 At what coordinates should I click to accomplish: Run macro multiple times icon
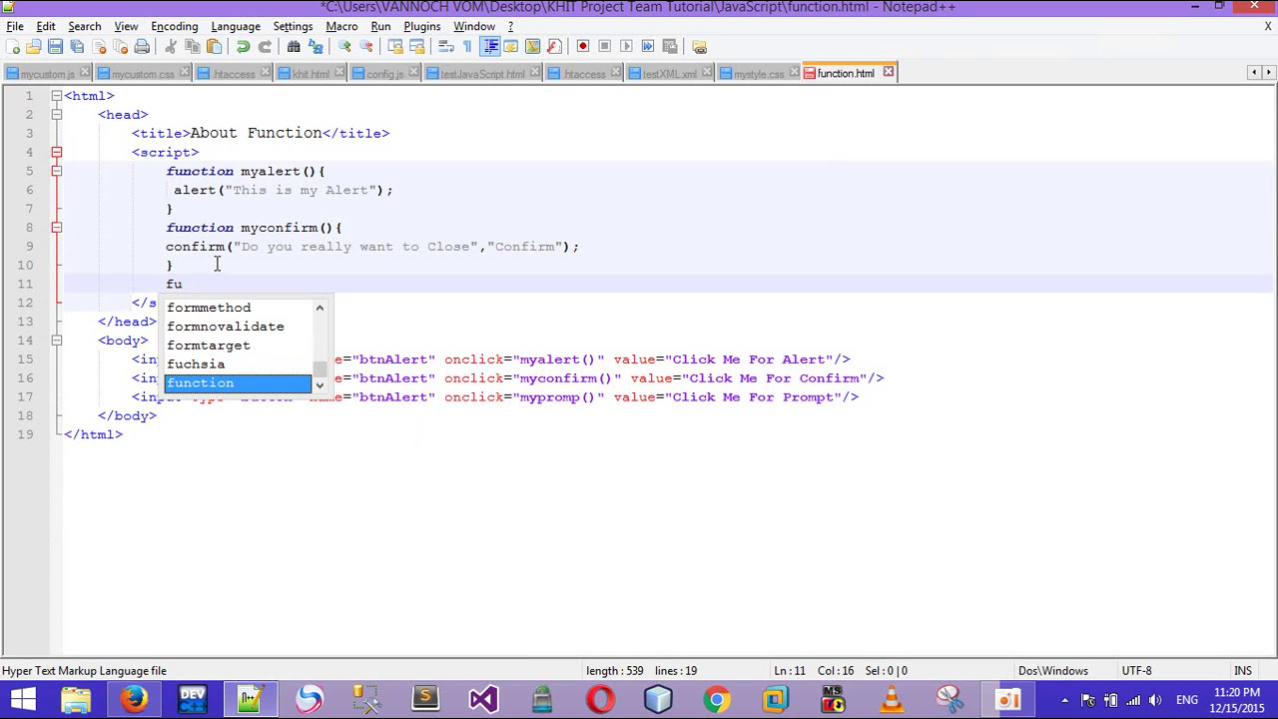[648, 46]
